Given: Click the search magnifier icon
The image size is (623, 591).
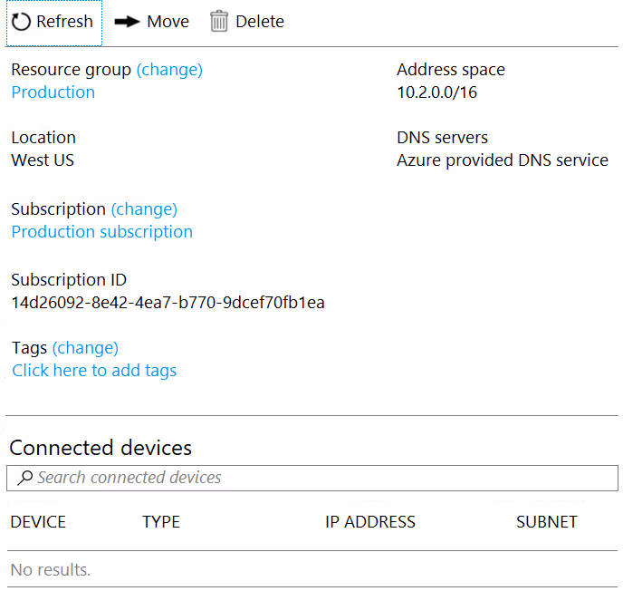Looking at the screenshot, I should tap(24, 478).
